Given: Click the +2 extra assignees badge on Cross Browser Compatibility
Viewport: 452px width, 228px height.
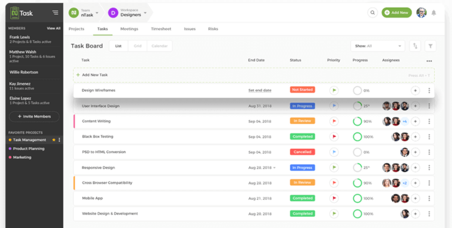Looking at the screenshot, I should (x=404, y=183).
